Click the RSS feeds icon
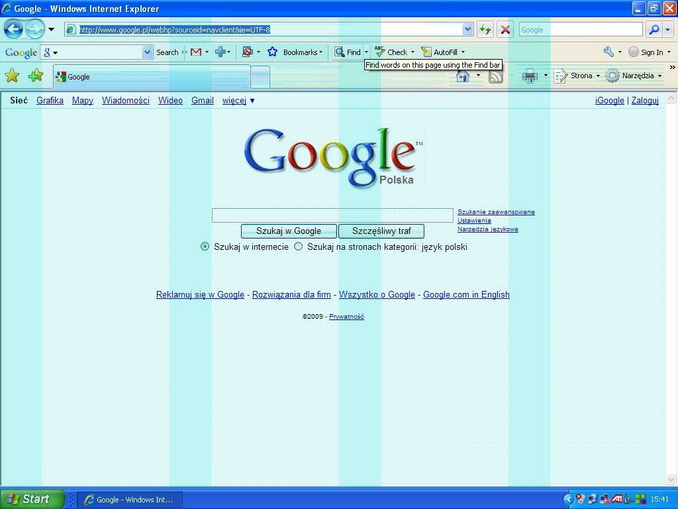 (495, 76)
